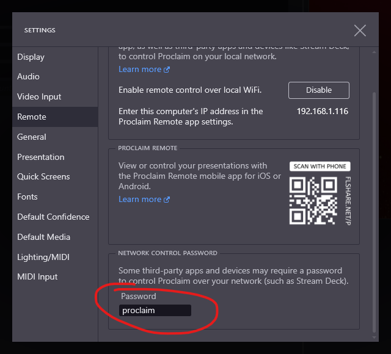Click the Proclaim Remote QR code
391x354 pixels.
[x=313, y=201]
